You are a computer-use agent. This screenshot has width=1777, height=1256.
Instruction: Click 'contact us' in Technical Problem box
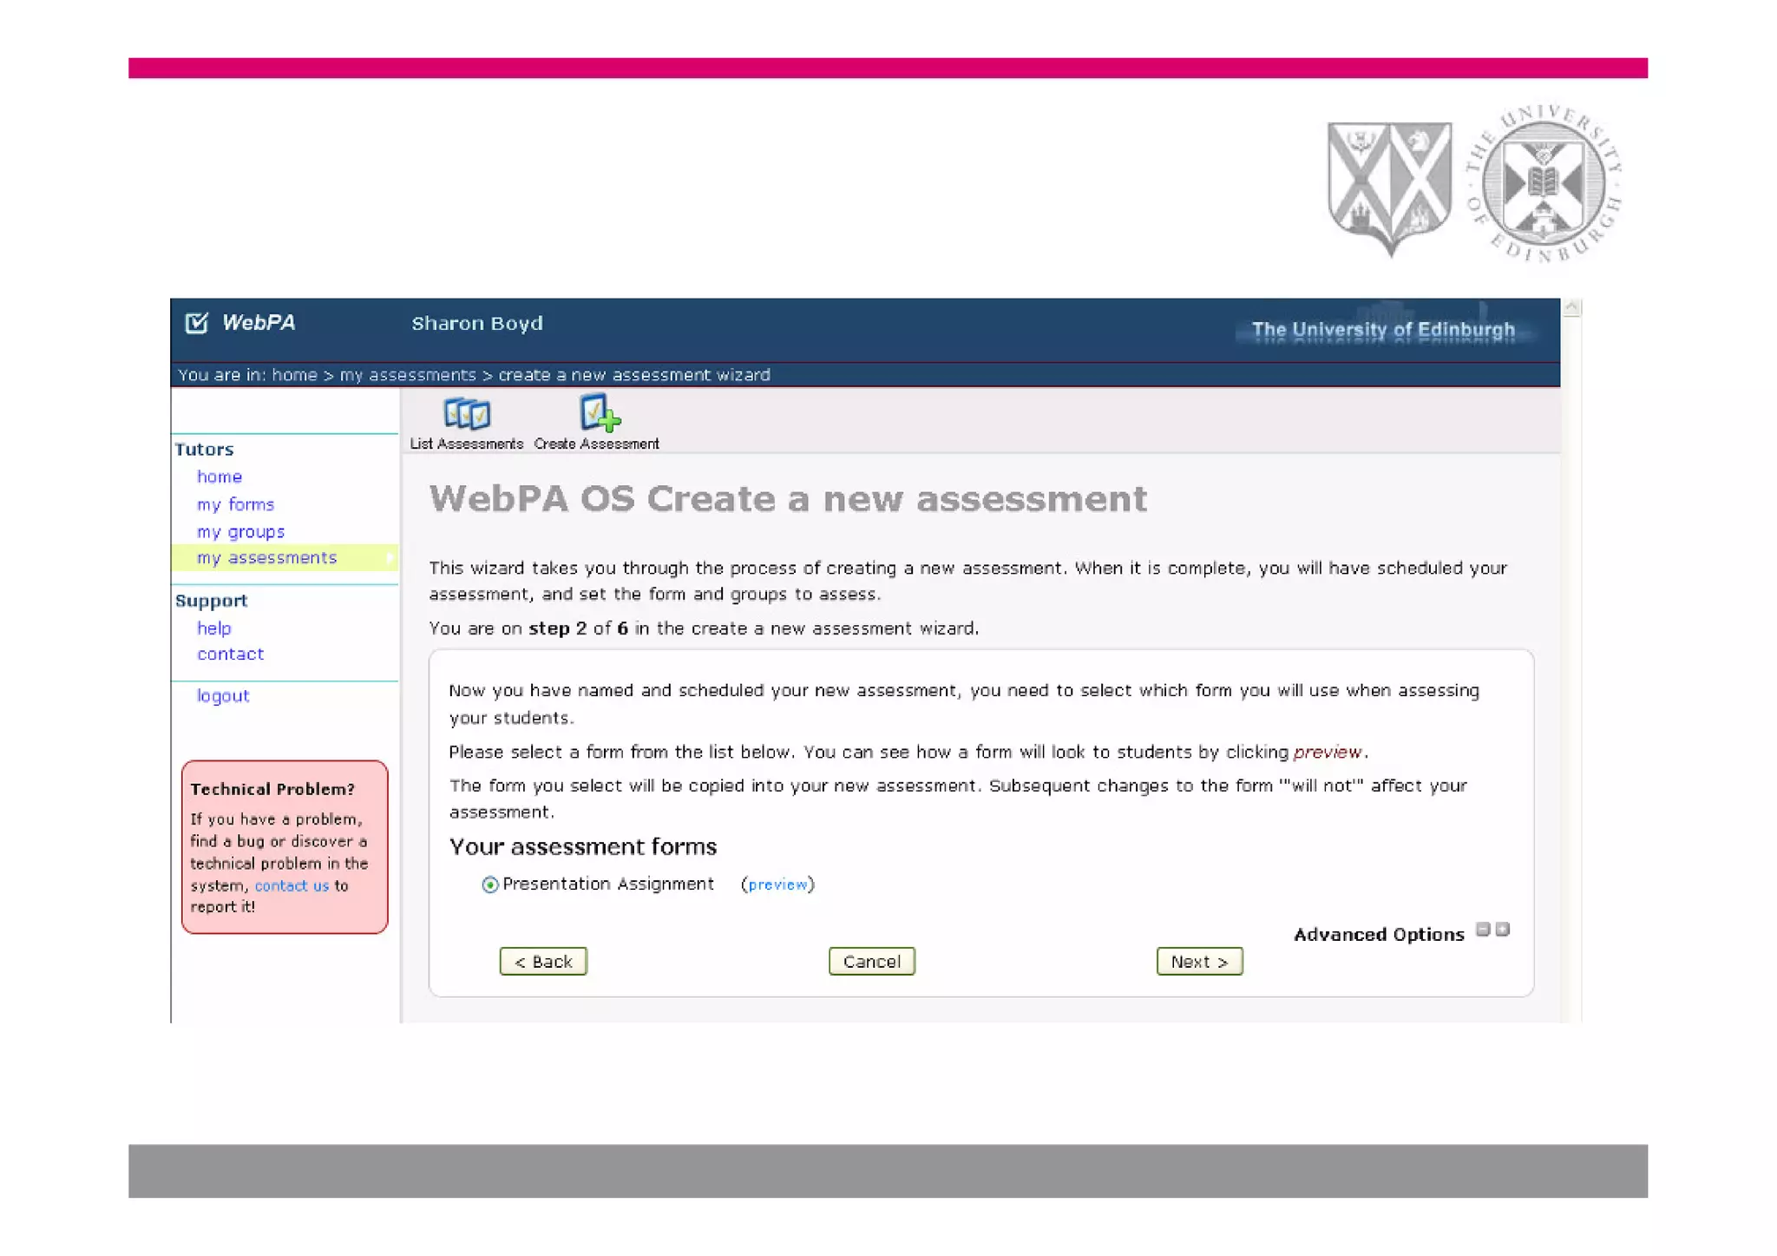point(292,885)
